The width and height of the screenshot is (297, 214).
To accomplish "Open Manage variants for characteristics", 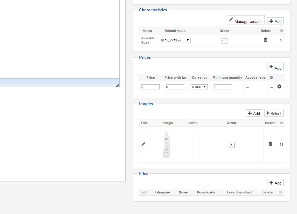I will (x=246, y=21).
